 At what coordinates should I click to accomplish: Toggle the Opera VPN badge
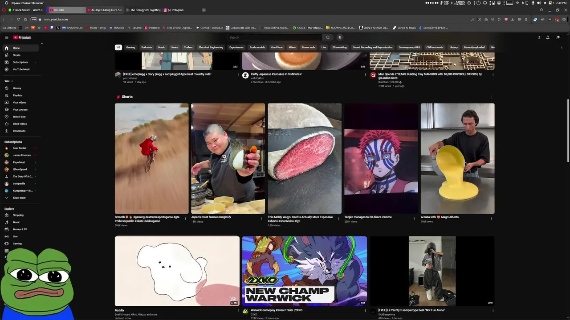coord(33,19)
